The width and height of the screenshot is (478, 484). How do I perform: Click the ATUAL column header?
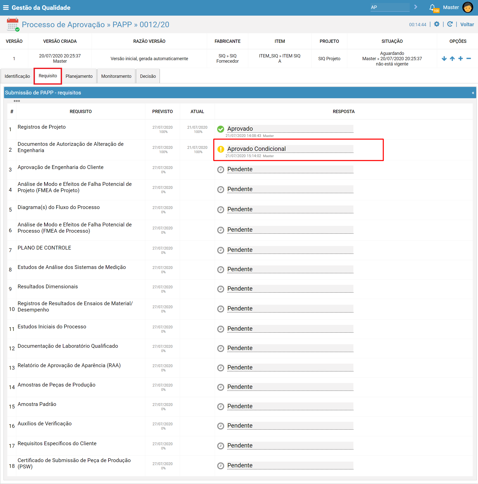click(197, 112)
